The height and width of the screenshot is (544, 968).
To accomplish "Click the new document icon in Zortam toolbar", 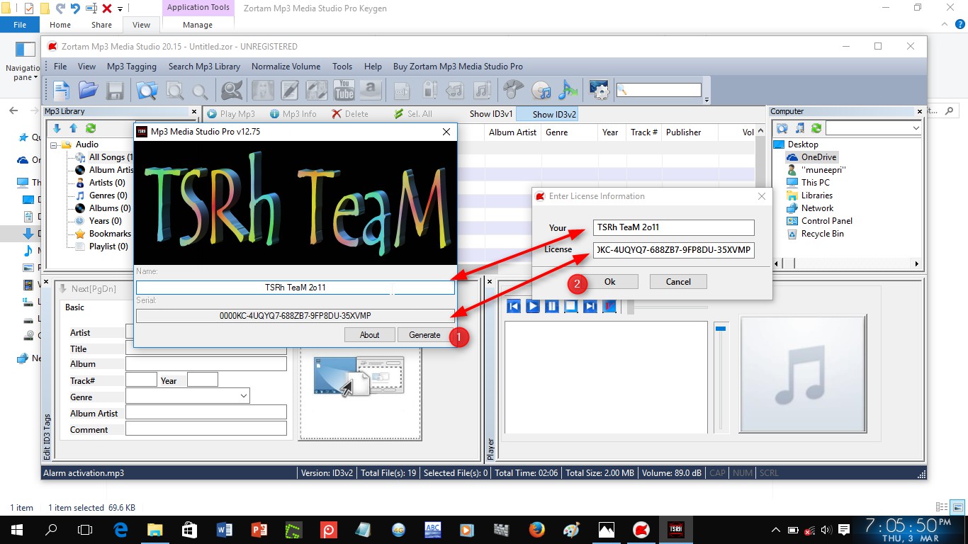I will pos(62,90).
